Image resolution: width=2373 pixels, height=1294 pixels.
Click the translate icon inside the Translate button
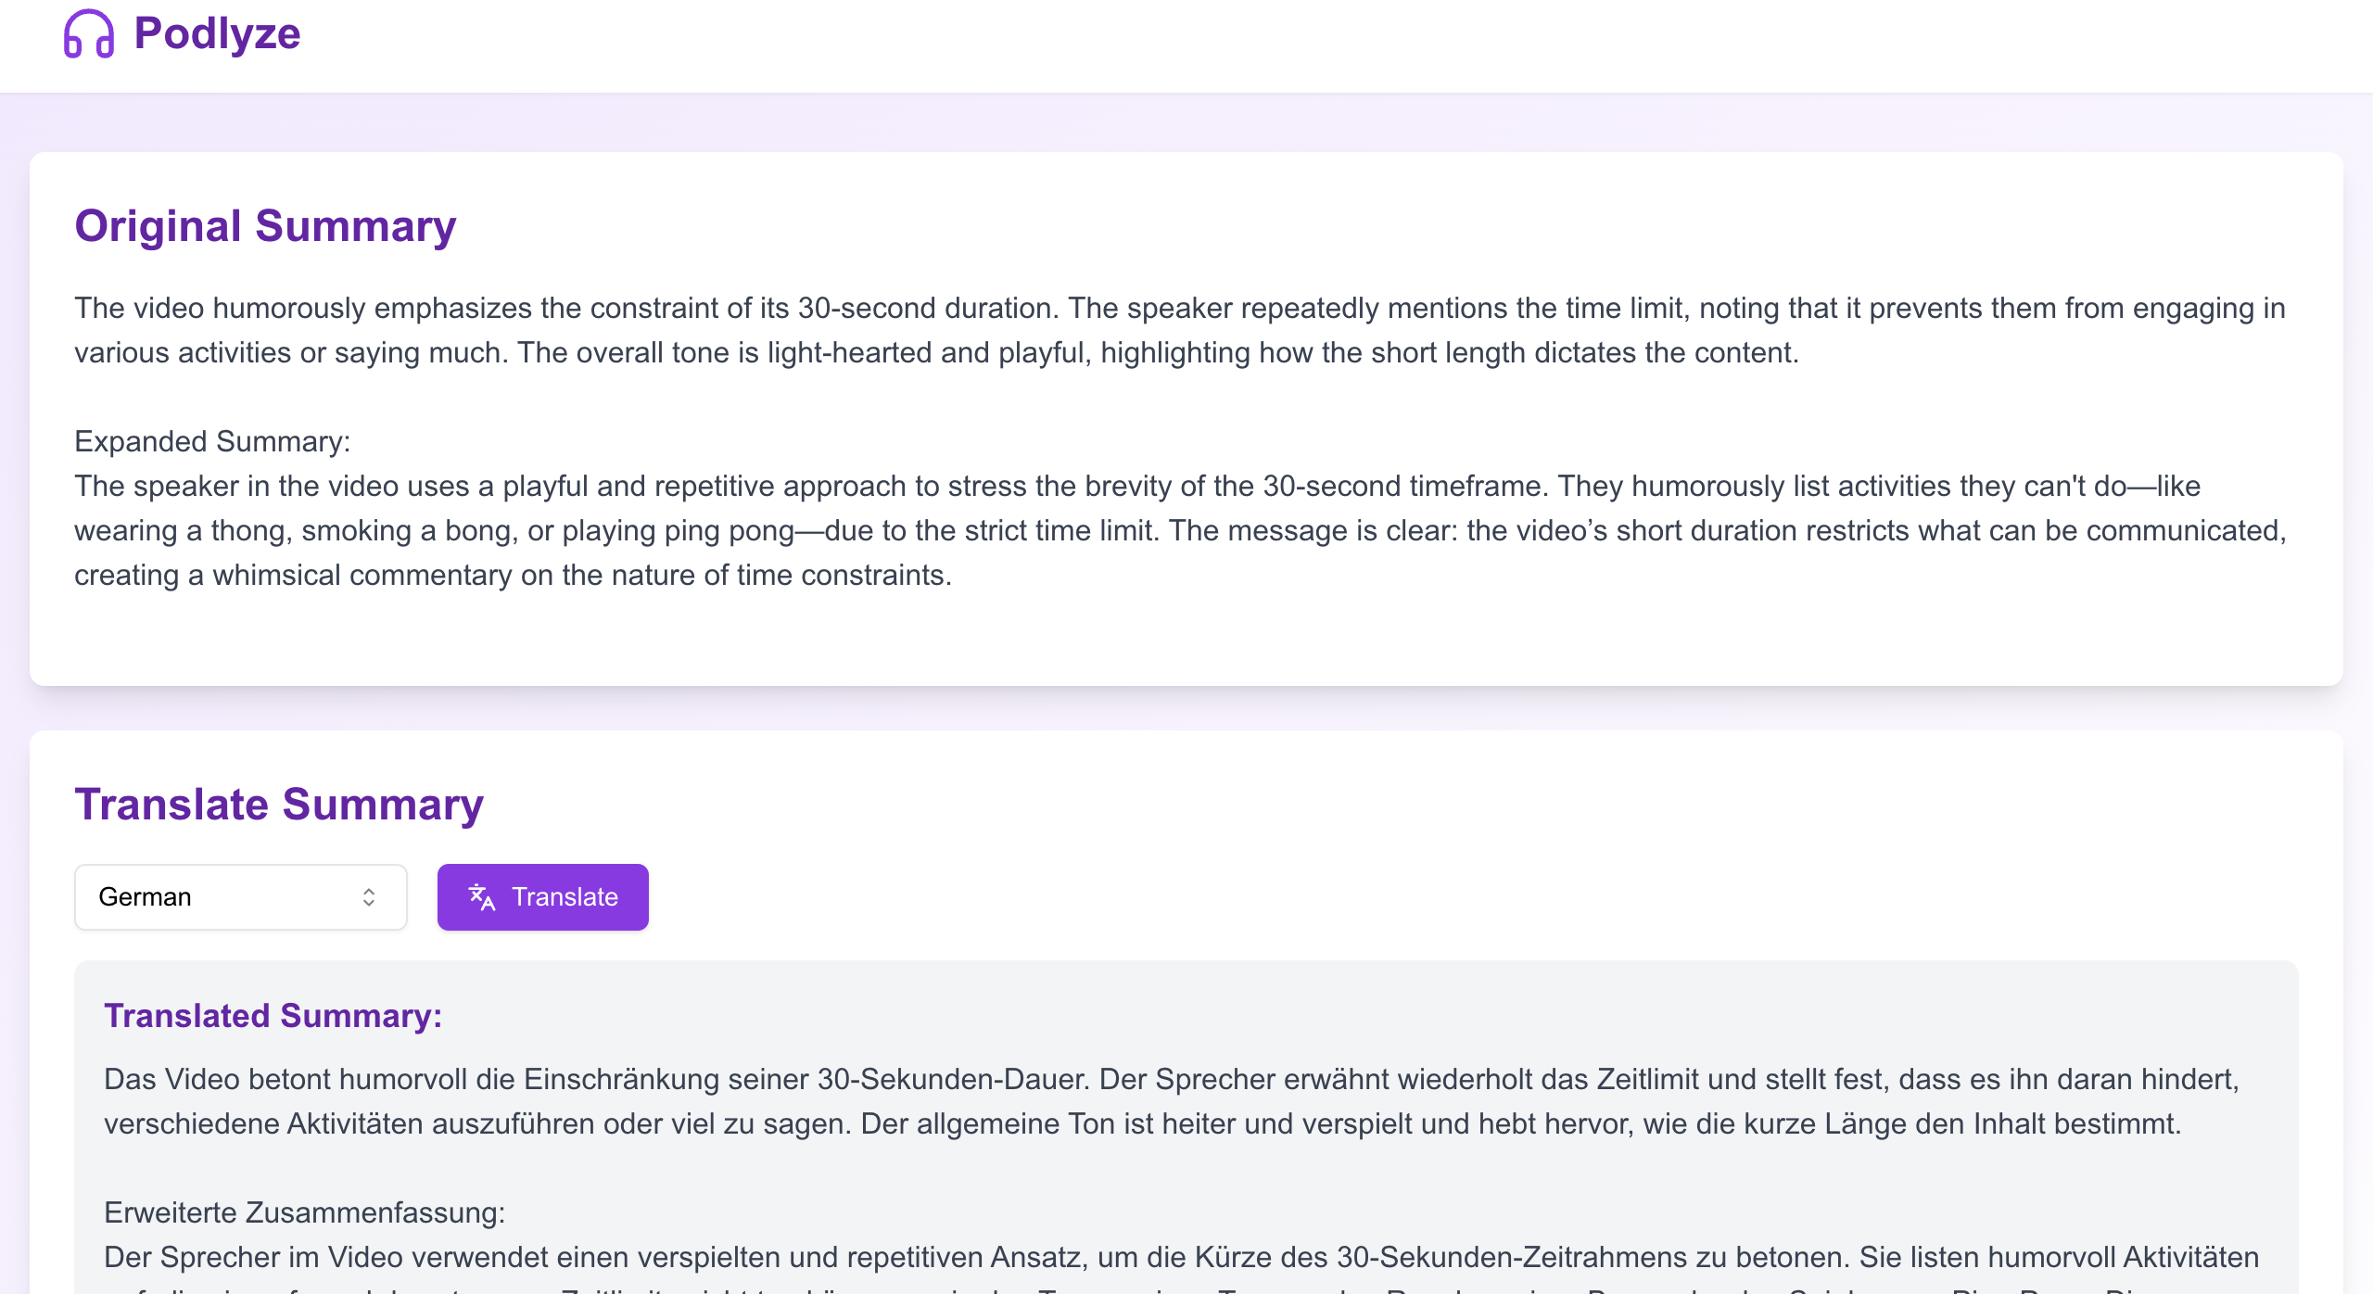pos(482,897)
